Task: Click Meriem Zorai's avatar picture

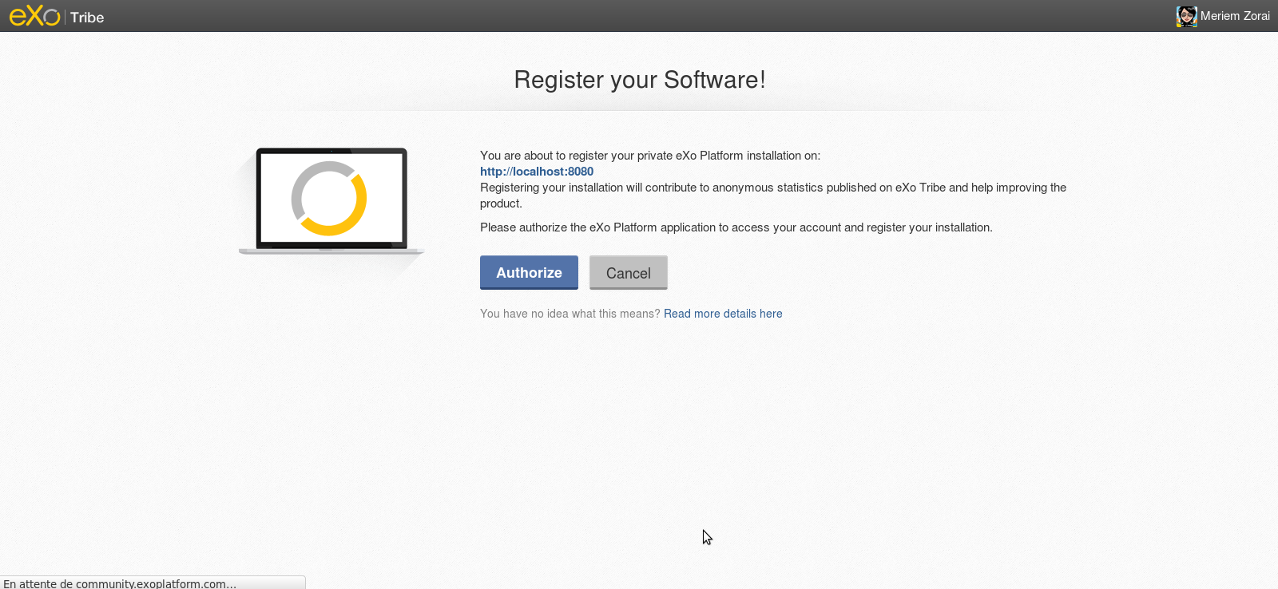Action: coord(1186,16)
